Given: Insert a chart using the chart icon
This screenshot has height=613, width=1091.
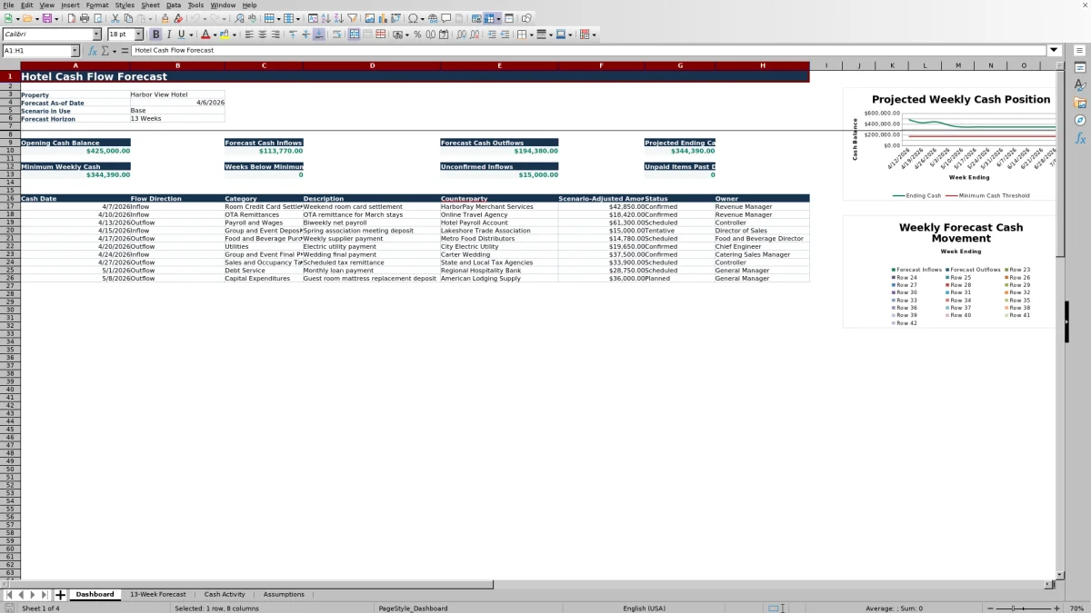Looking at the screenshot, I should point(382,18).
